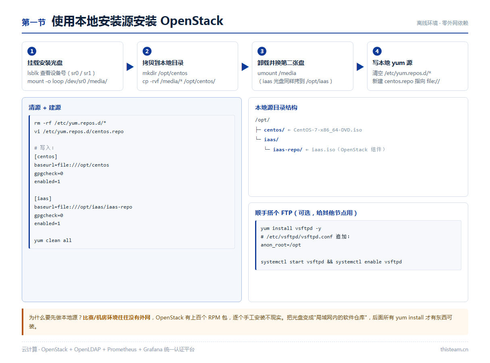Click the 顺手搭个 FTP panel heading
The width and height of the screenshot is (490, 363).
pyautogui.click(x=307, y=213)
